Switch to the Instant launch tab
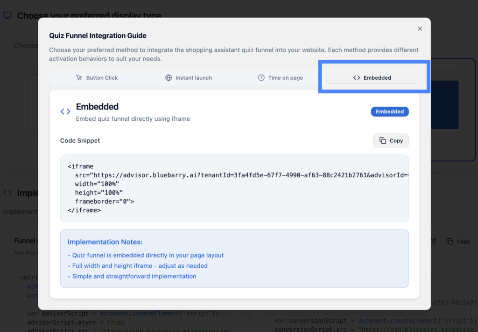Screen dimensions: 478x332 (x=189, y=77)
